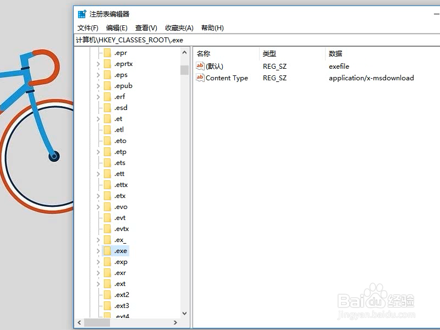The width and height of the screenshot is (440, 330).
Task: Select the (默认) value name
Action: click(215, 67)
